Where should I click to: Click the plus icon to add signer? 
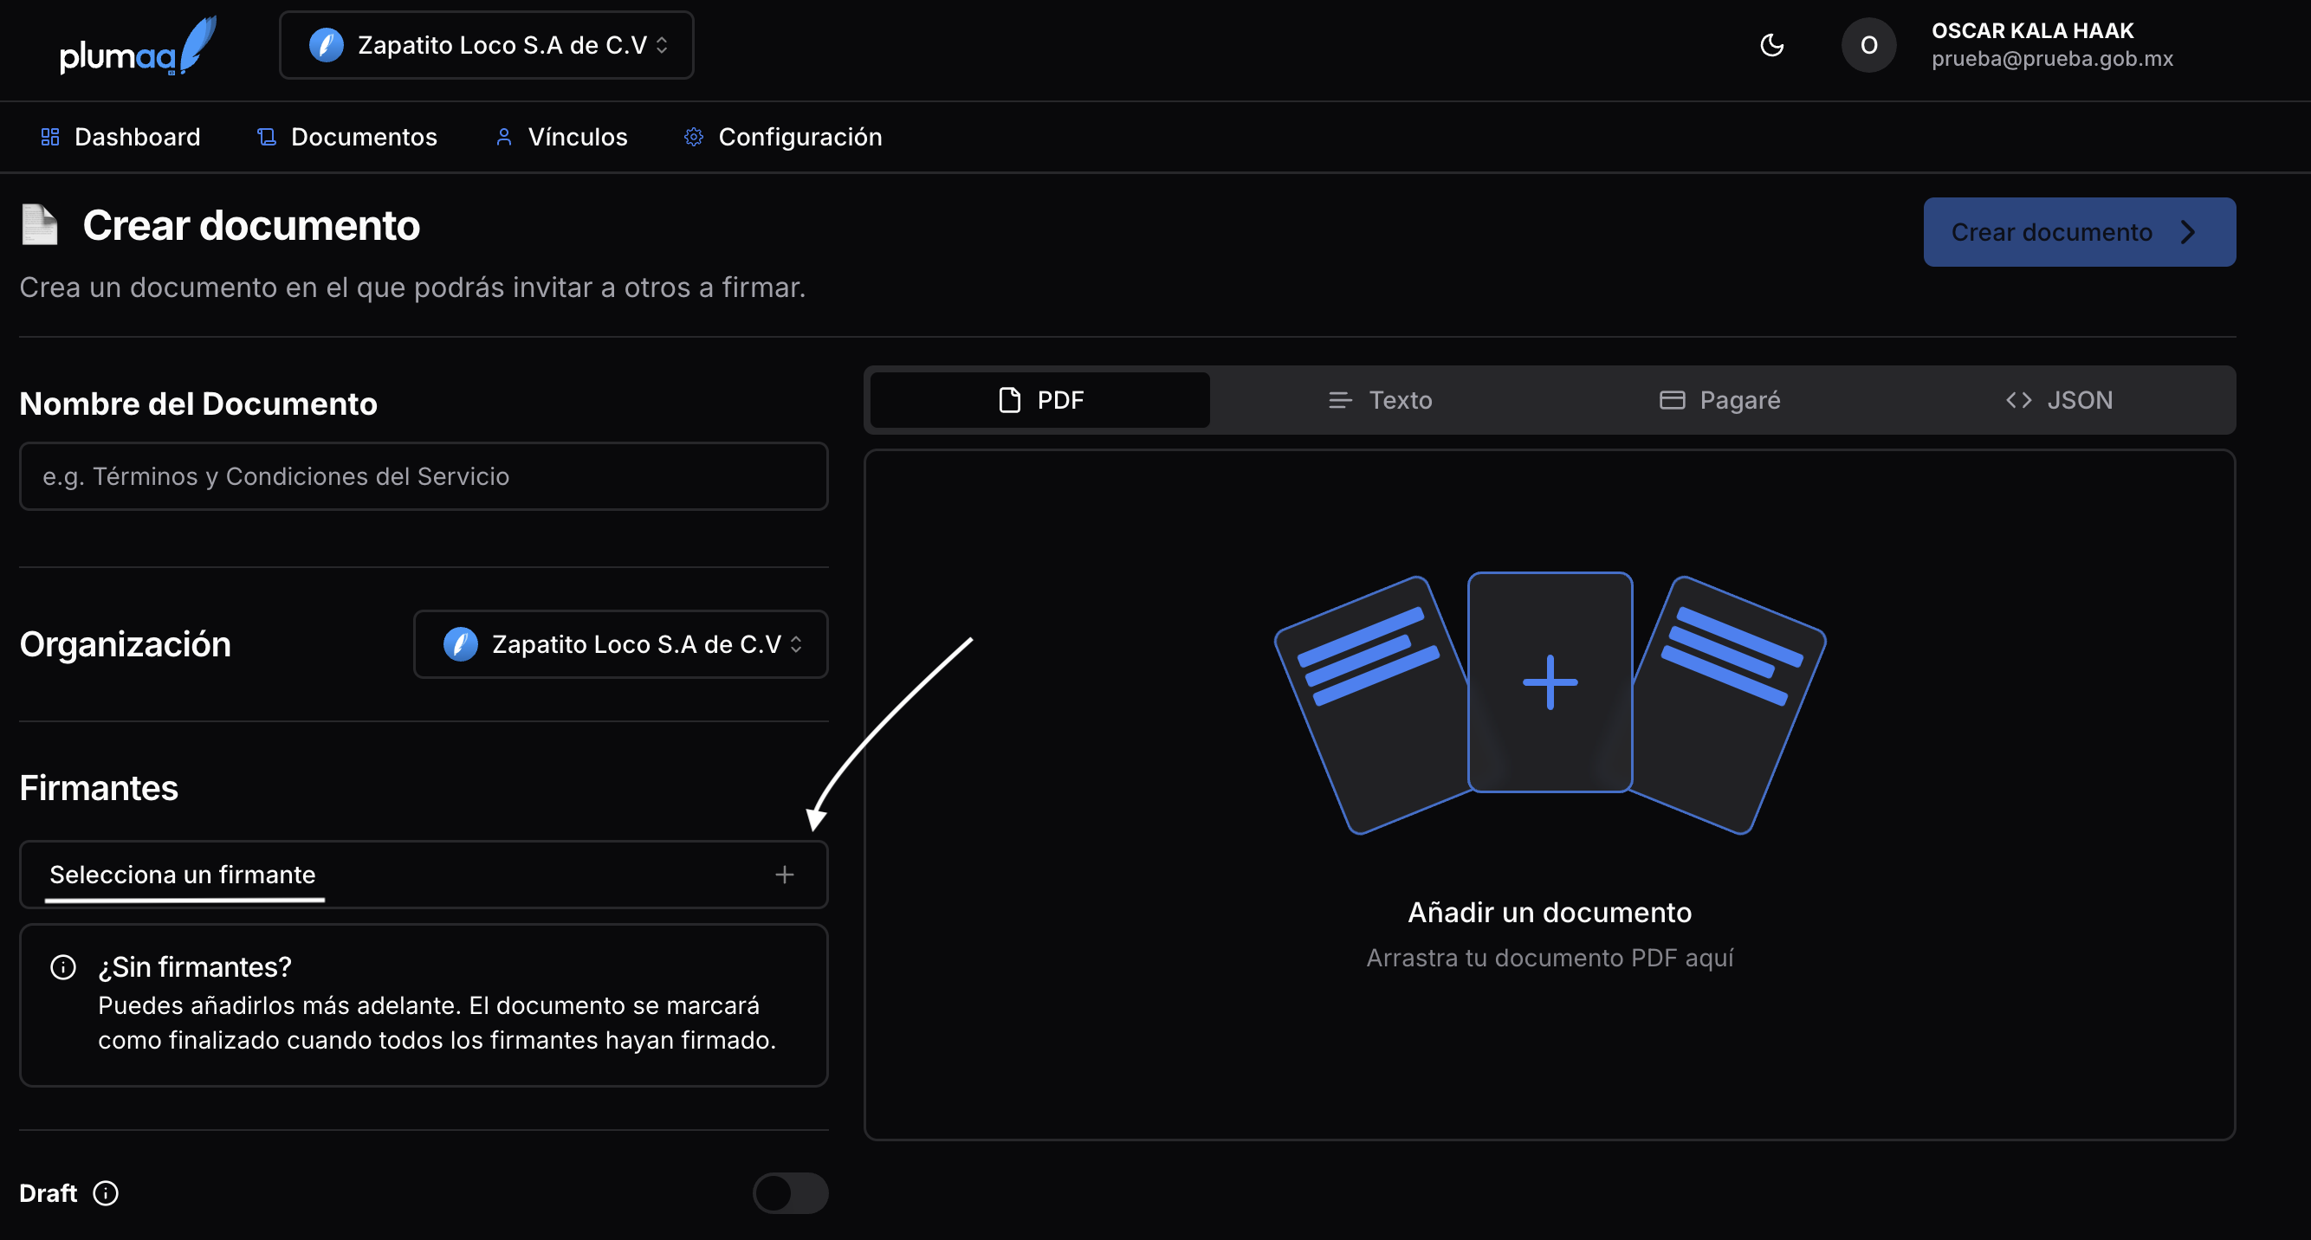click(784, 875)
